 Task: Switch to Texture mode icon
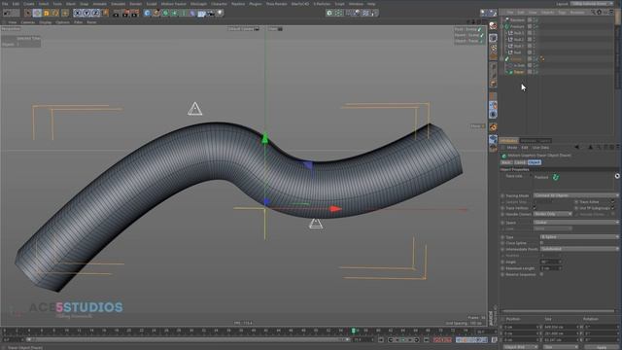pyautogui.click(x=493, y=49)
